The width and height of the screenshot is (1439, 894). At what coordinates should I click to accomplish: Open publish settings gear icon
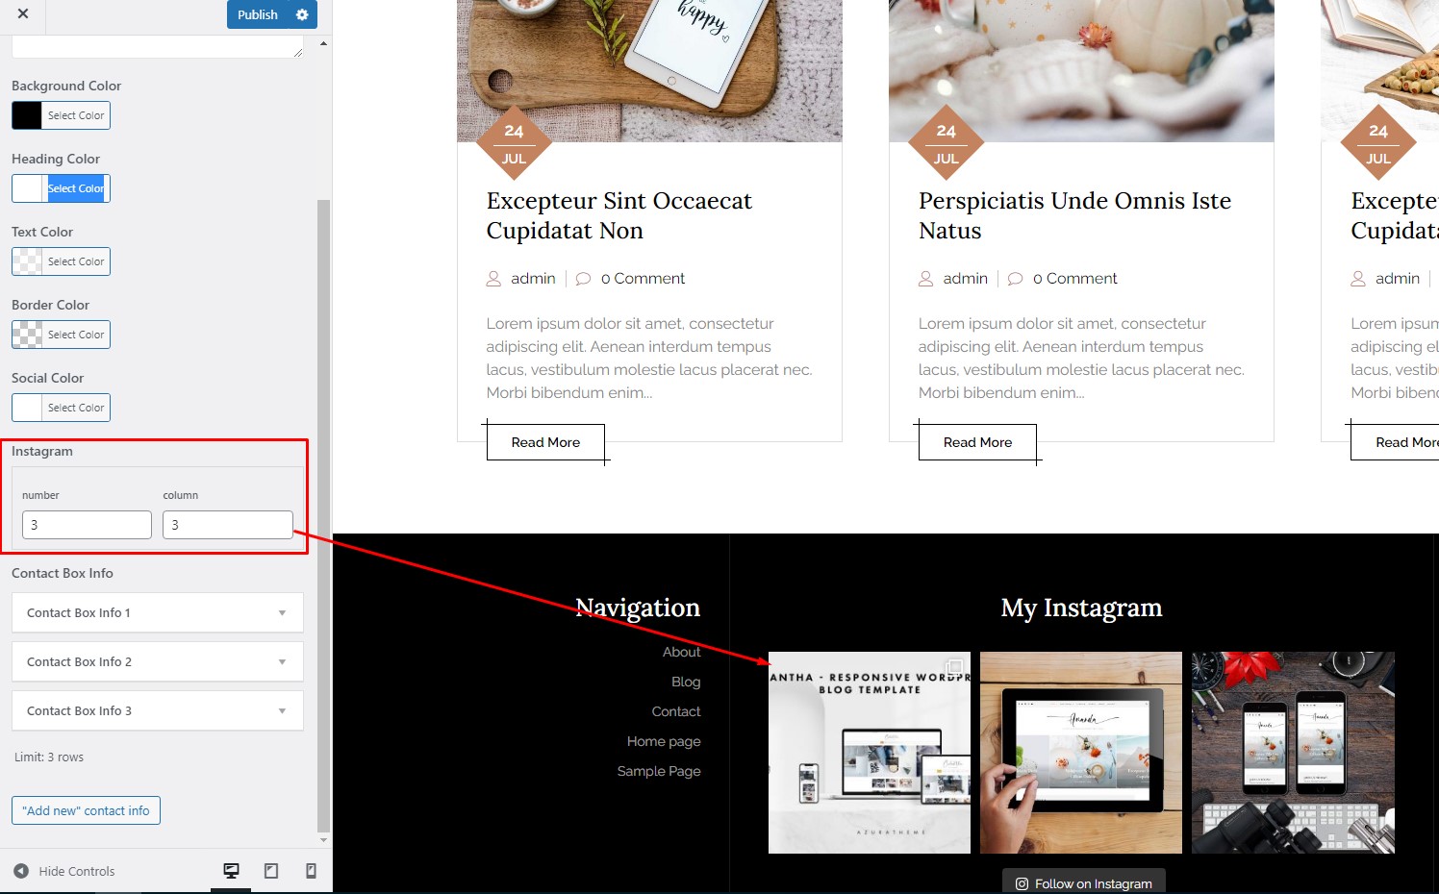point(302,14)
